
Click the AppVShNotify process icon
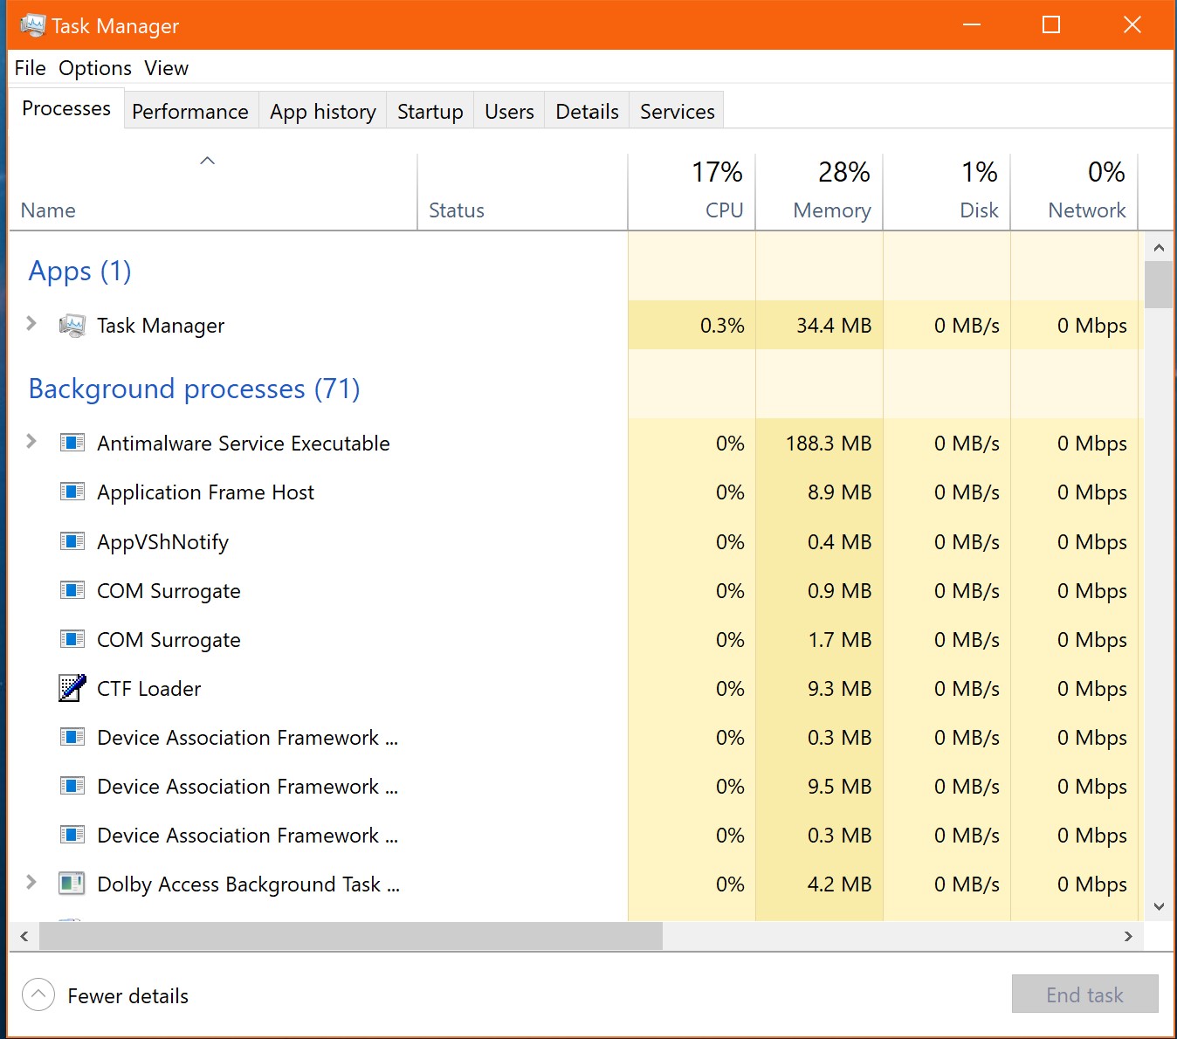72,541
